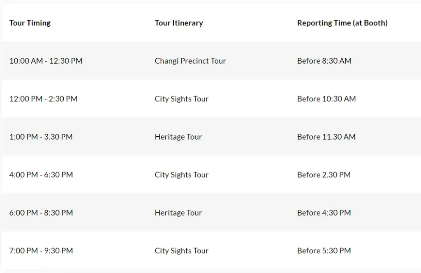The width and height of the screenshot is (421, 273).
Task: Select the 7:00 PM - 9:30 PM timing
Action: [x=41, y=251]
